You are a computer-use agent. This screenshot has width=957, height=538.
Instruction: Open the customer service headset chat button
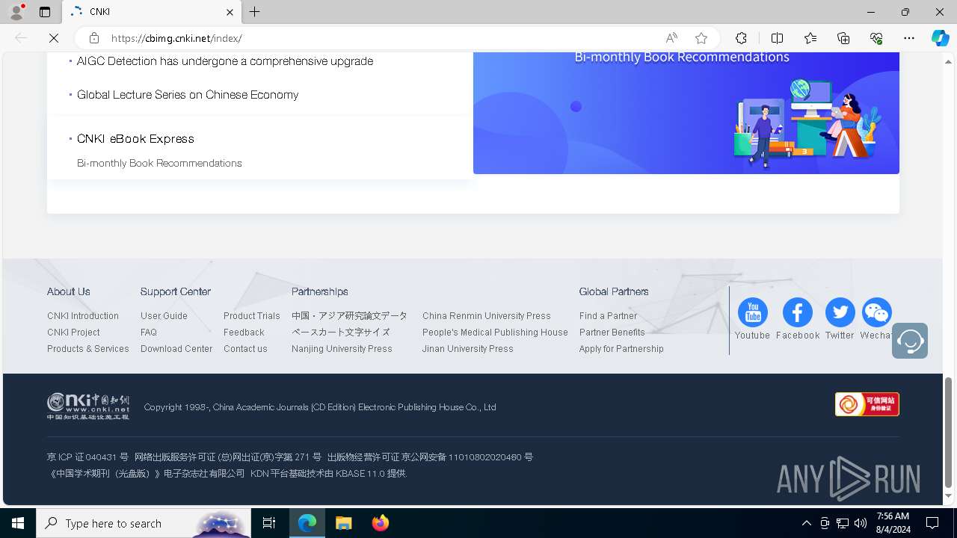coord(909,341)
